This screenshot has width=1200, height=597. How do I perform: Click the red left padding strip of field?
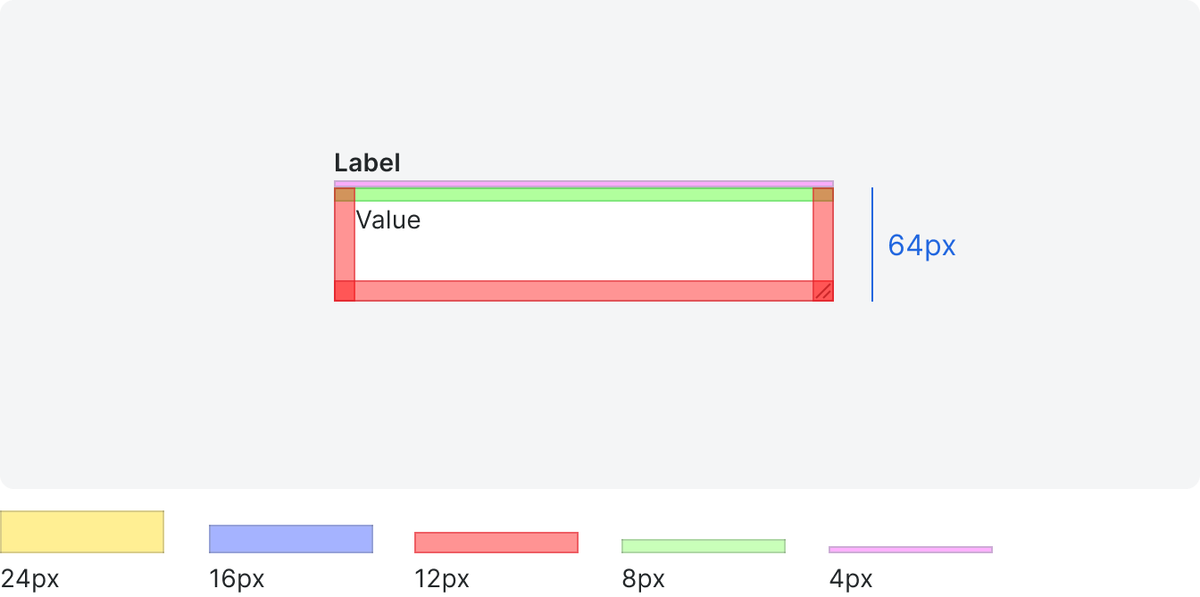pos(345,245)
